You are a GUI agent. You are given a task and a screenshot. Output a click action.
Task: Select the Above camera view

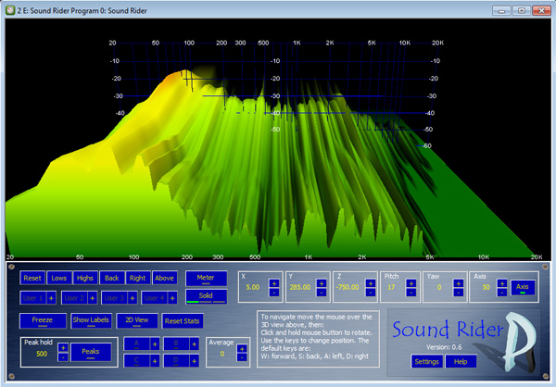pos(164,278)
